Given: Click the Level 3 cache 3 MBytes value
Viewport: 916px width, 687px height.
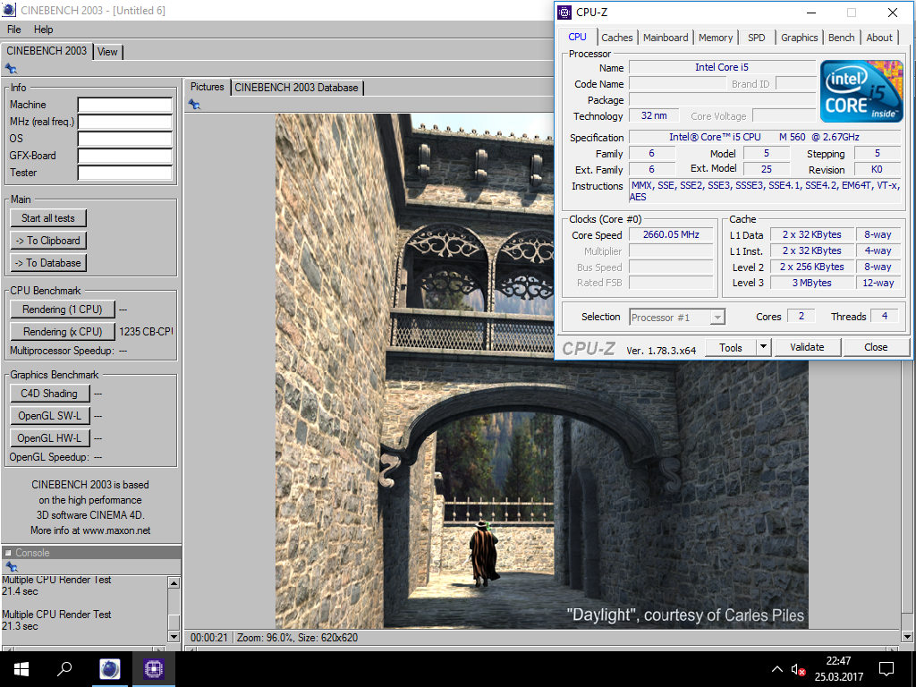Looking at the screenshot, I should point(812,283).
